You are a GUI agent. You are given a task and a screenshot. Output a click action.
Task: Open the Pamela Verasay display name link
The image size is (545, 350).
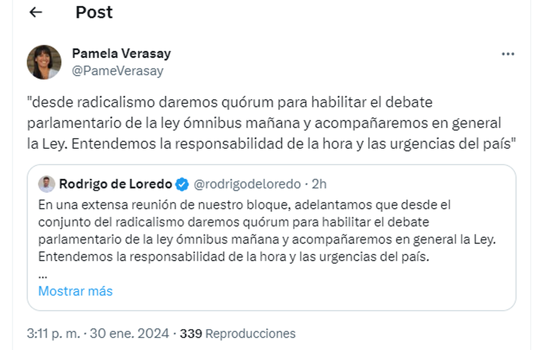tap(121, 54)
